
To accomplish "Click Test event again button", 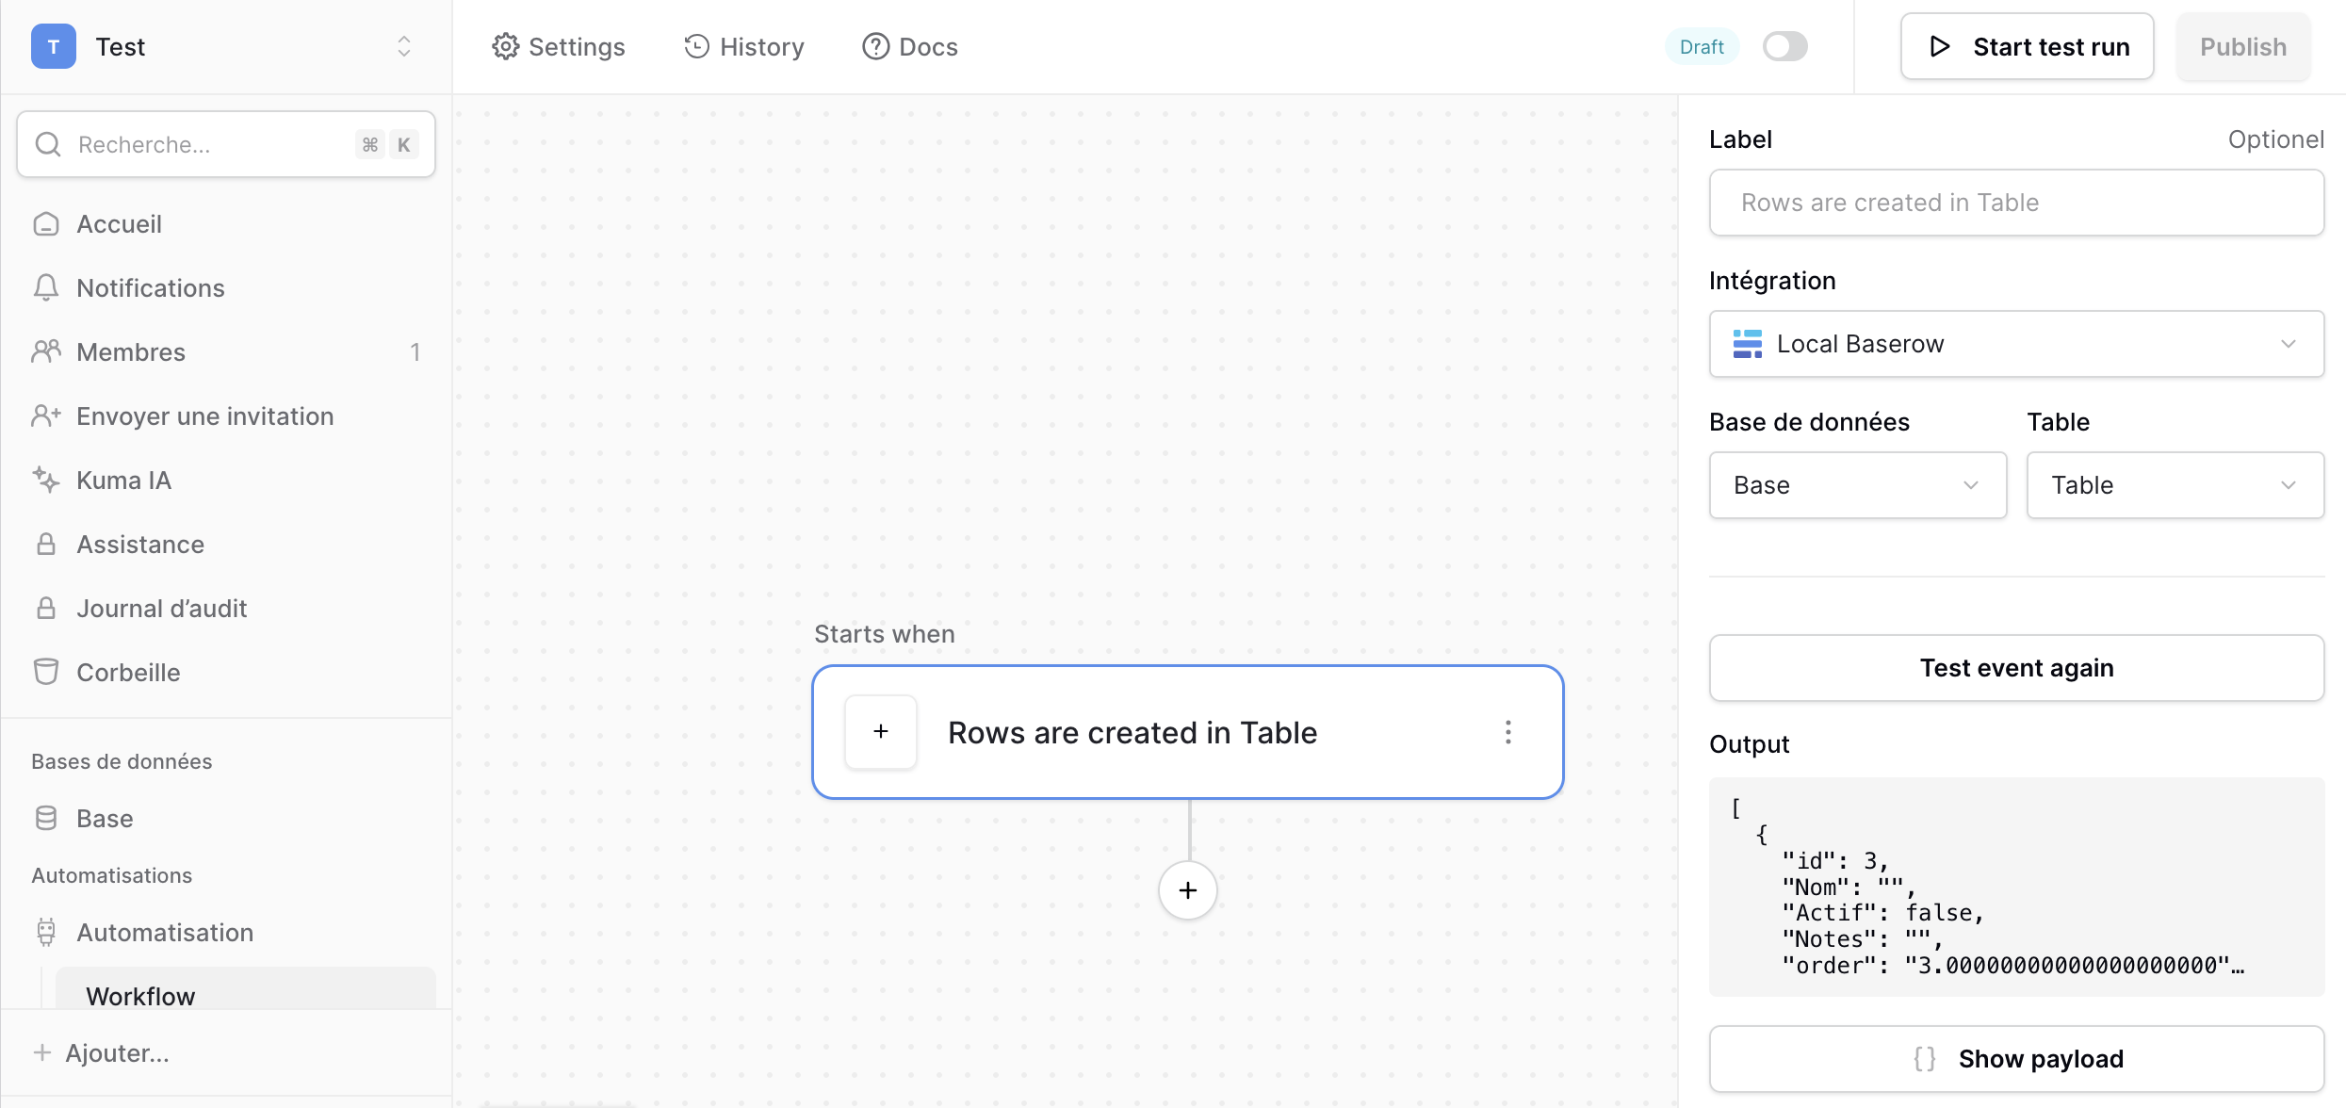I will (x=2016, y=668).
